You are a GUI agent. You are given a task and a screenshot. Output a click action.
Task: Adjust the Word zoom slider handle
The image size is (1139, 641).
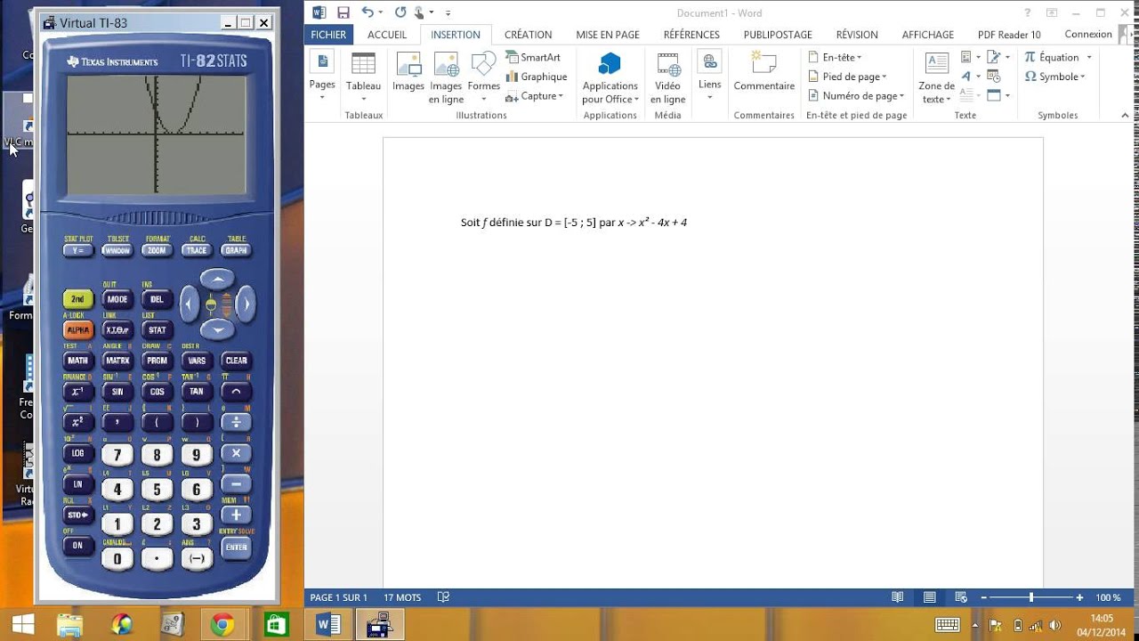pyautogui.click(x=1031, y=597)
